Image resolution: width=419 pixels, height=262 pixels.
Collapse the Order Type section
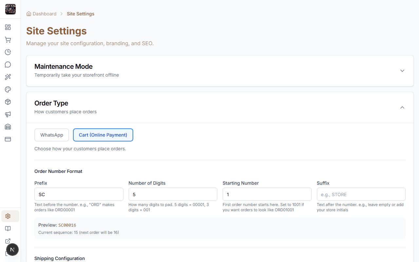click(402, 107)
